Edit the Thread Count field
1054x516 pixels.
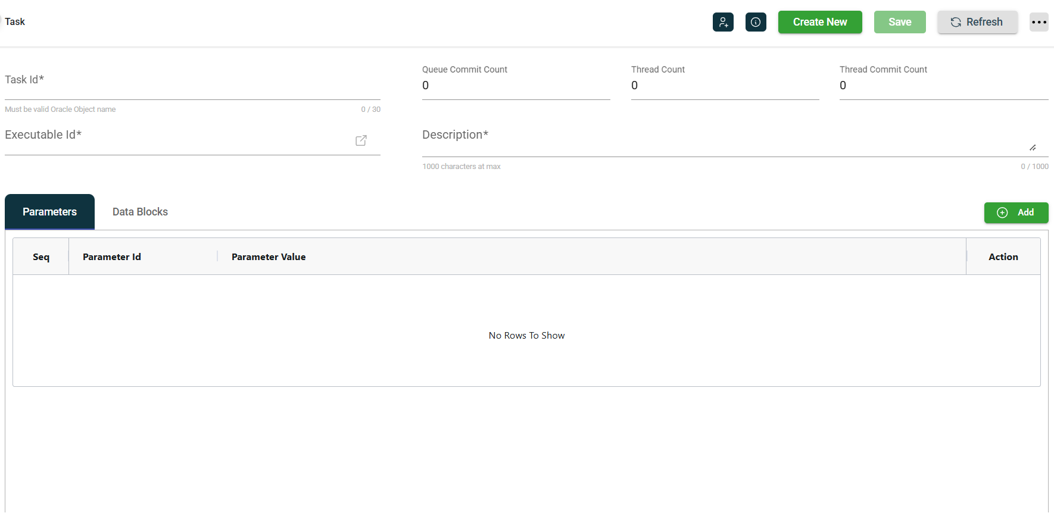point(725,86)
